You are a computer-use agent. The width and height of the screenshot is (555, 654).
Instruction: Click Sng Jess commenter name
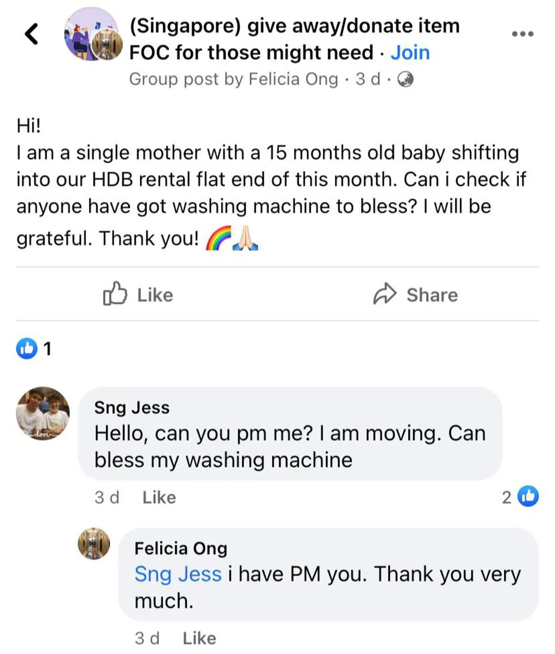click(132, 408)
